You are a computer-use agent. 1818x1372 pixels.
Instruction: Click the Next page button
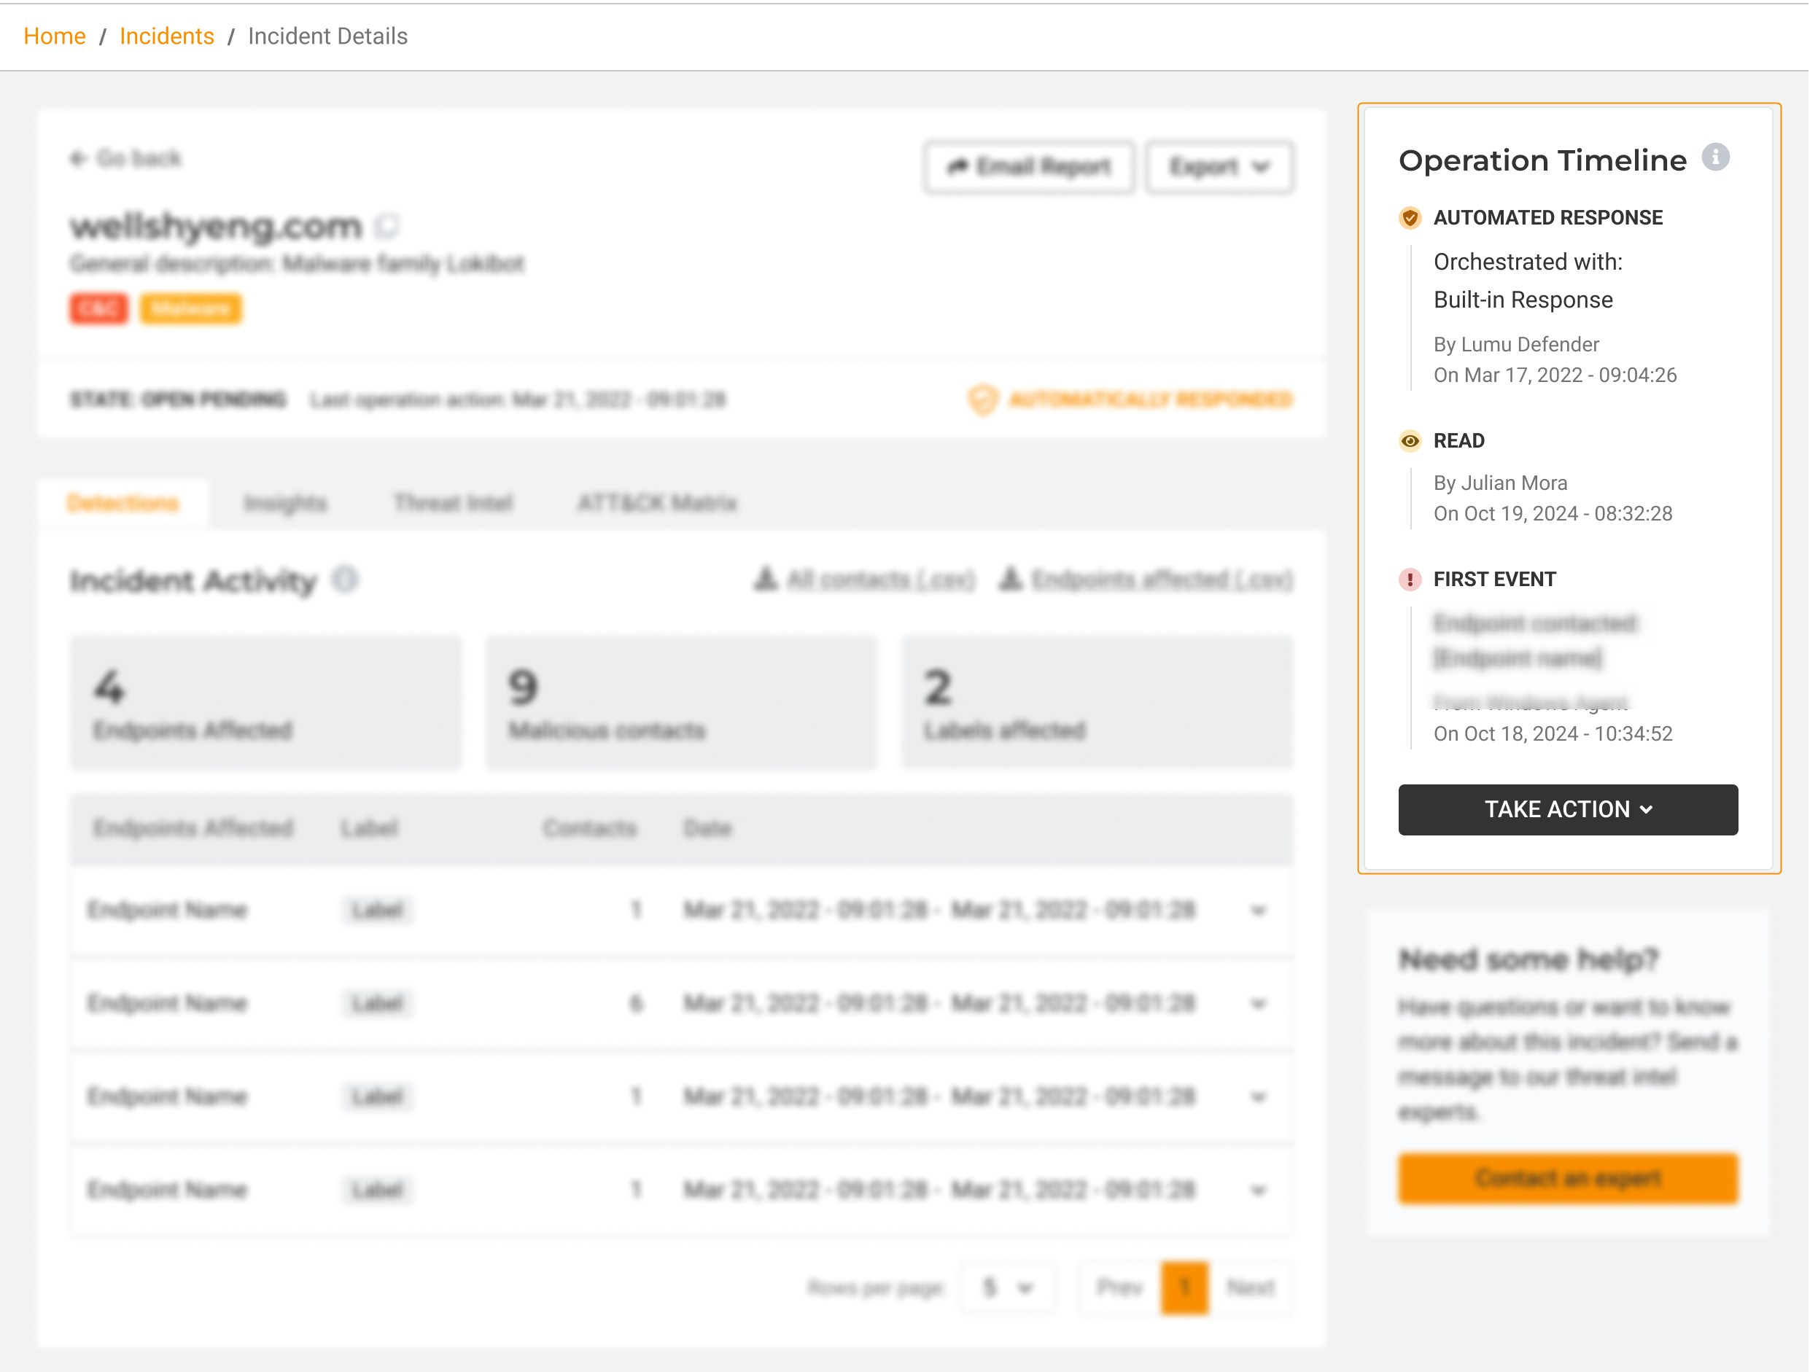[1250, 1287]
